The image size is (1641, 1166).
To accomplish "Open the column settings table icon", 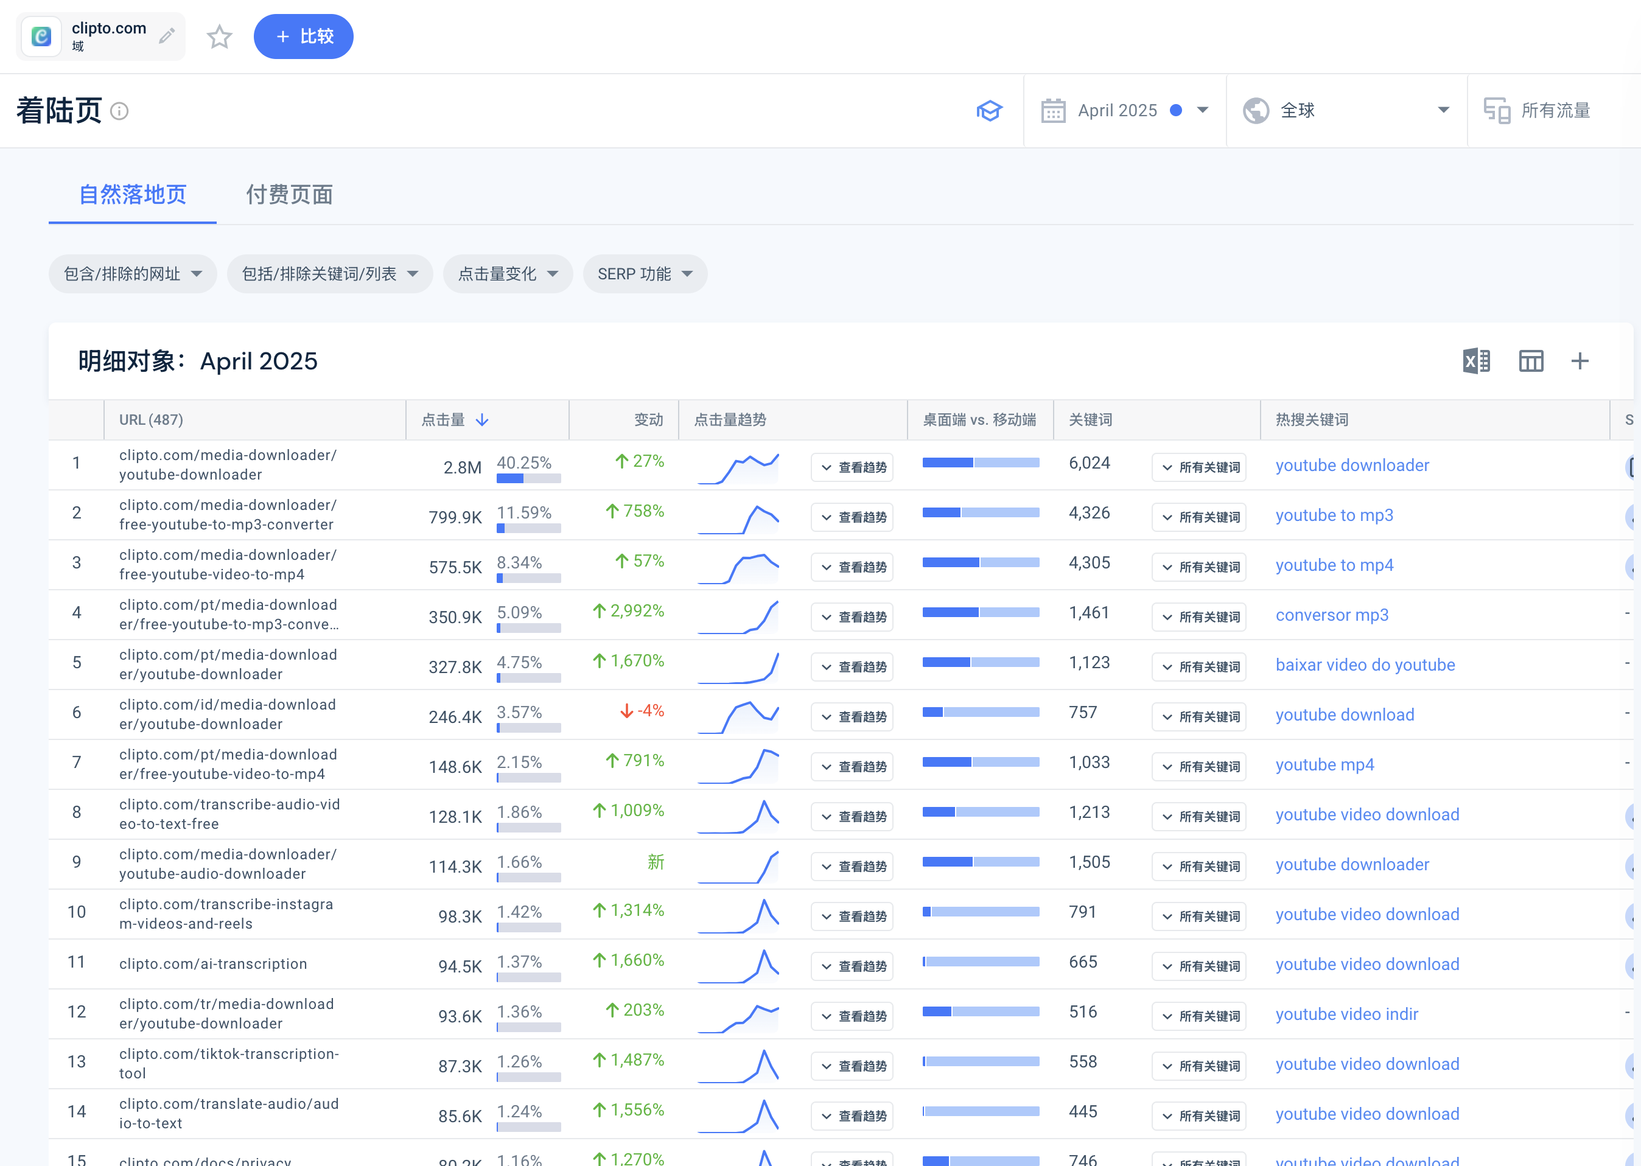I will point(1530,361).
